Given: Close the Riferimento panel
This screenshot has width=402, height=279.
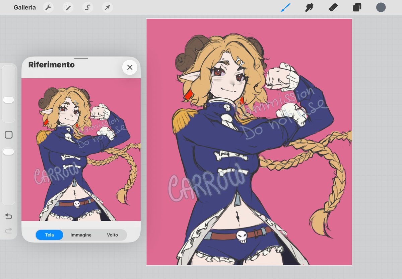Looking at the screenshot, I should [130, 67].
